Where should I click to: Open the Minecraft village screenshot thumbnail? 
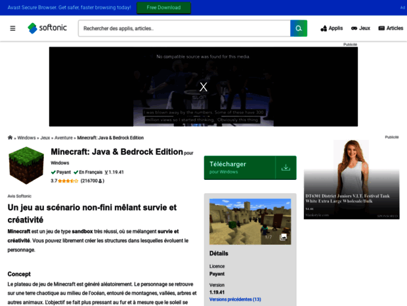coord(250,222)
